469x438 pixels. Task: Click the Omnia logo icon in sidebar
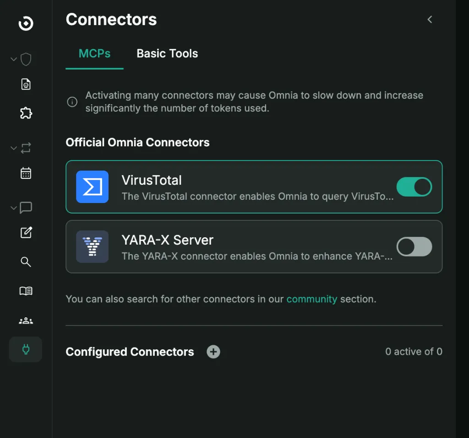tap(26, 23)
